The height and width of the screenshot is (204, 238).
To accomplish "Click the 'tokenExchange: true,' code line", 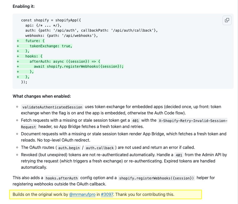I will click(x=51, y=46).
